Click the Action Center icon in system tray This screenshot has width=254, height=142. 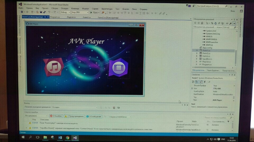[x=219, y=139]
